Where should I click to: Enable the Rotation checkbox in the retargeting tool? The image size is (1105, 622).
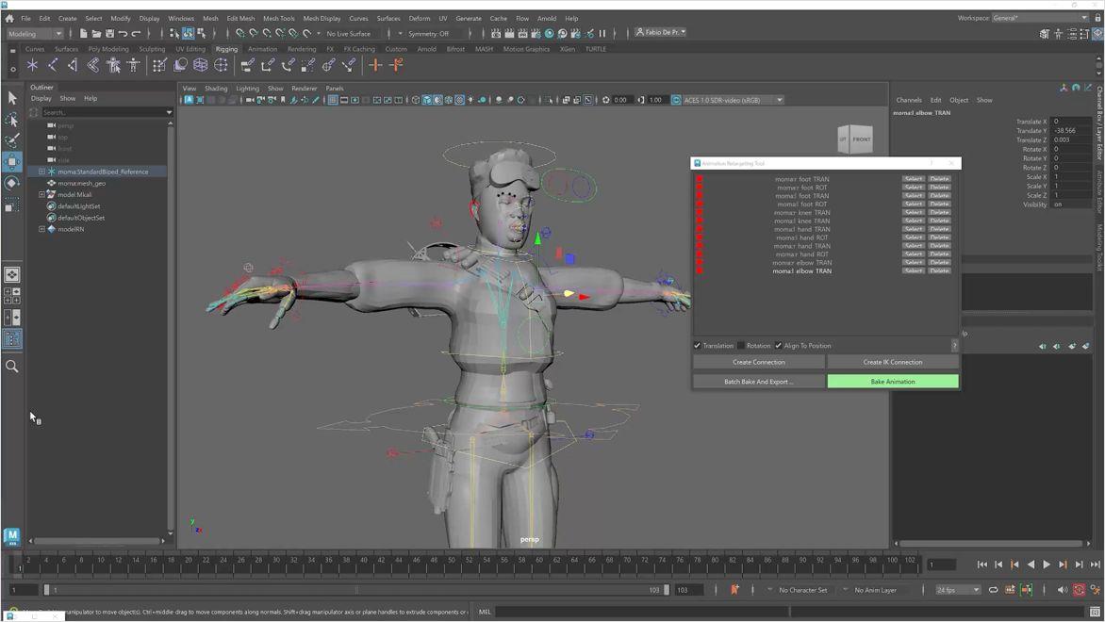click(741, 346)
